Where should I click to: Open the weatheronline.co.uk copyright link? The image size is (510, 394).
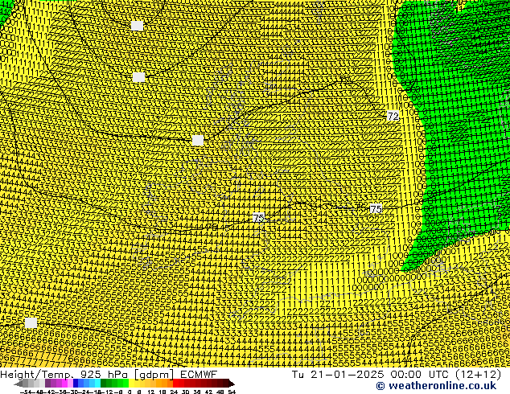click(x=436, y=386)
